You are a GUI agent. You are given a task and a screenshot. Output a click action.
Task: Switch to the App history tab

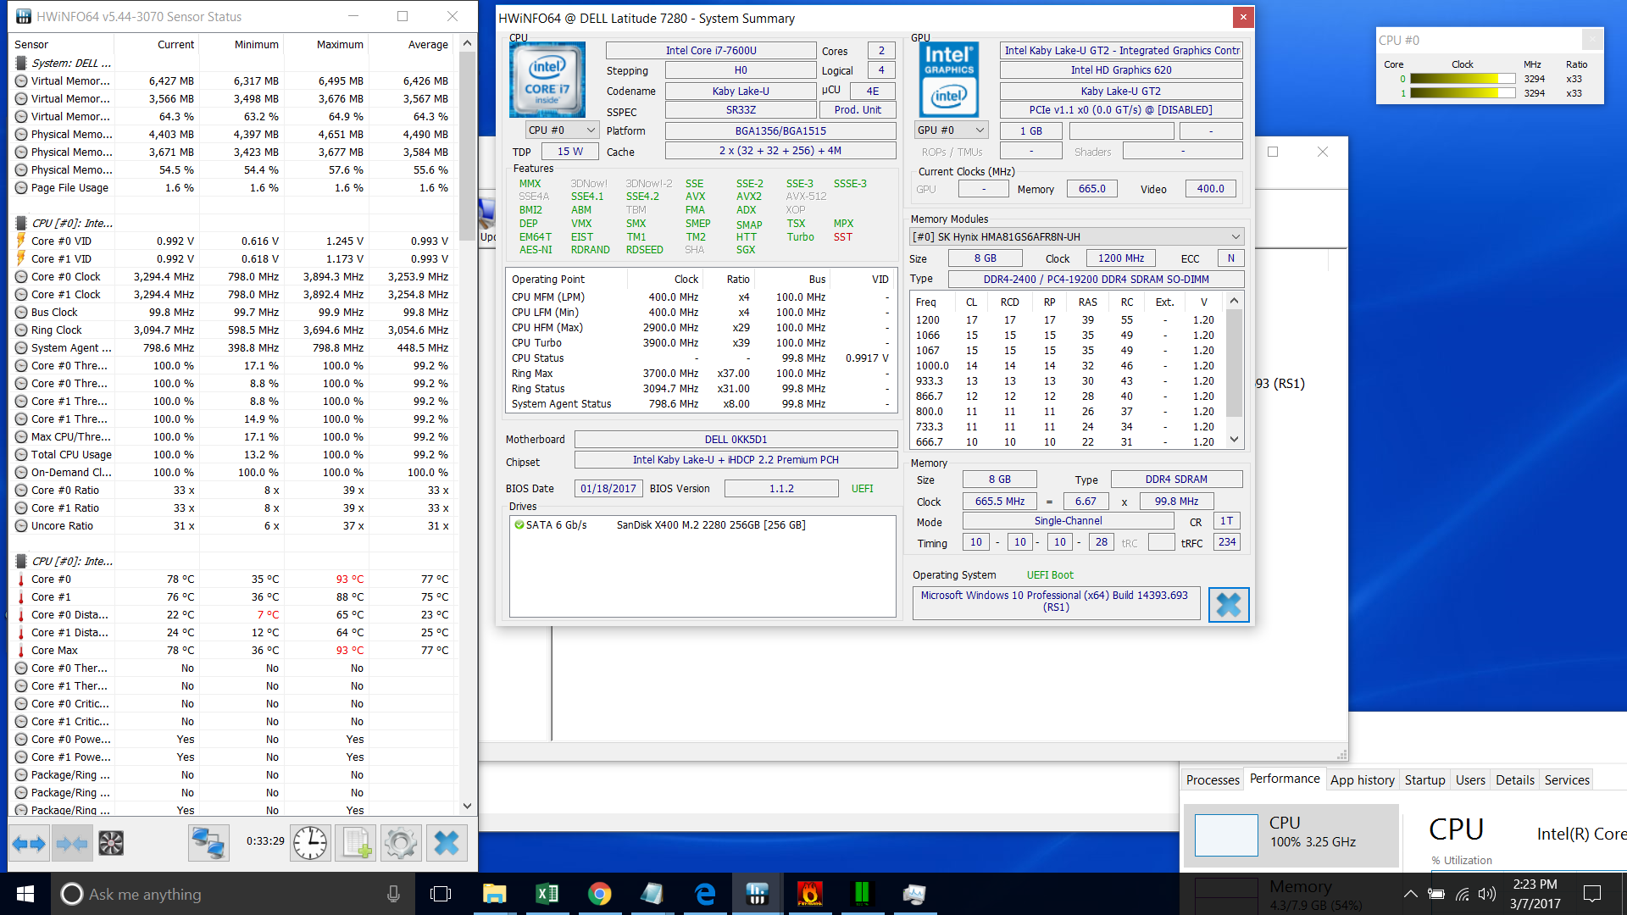coord(1362,780)
